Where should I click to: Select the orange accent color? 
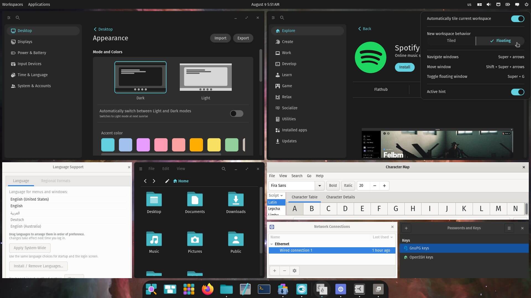(196, 145)
